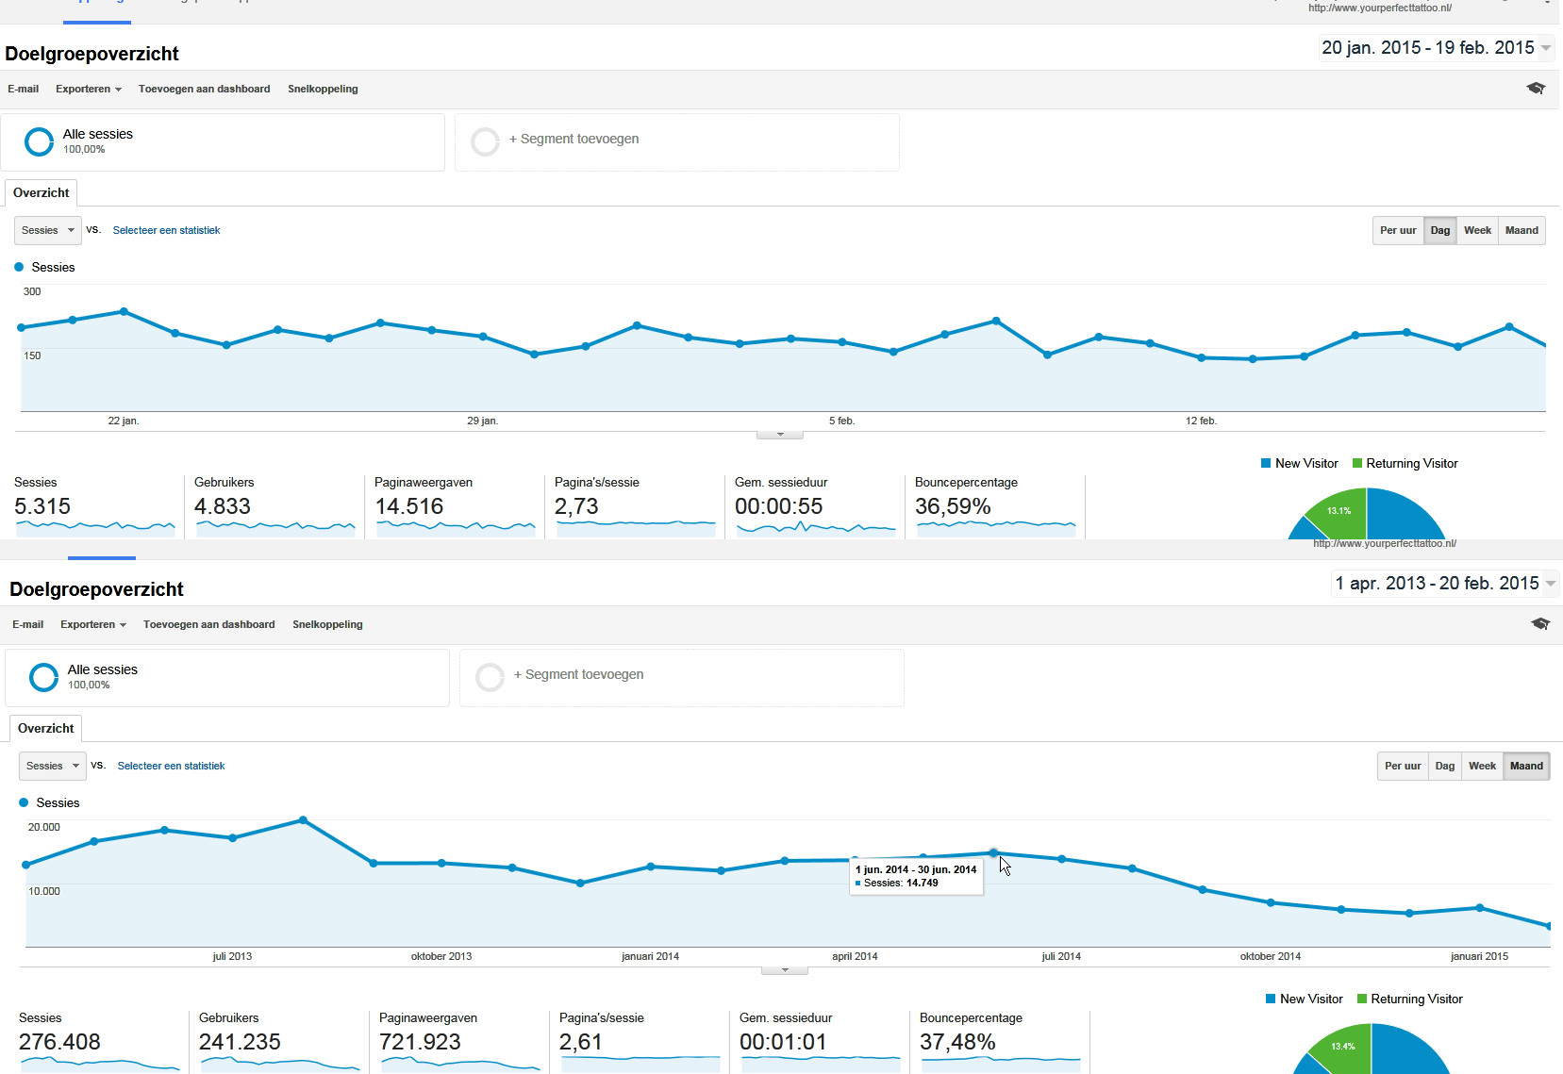Image resolution: width=1563 pixels, height=1074 pixels.
Task: Select Overzicht tab in lower report
Action: [x=45, y=728]
